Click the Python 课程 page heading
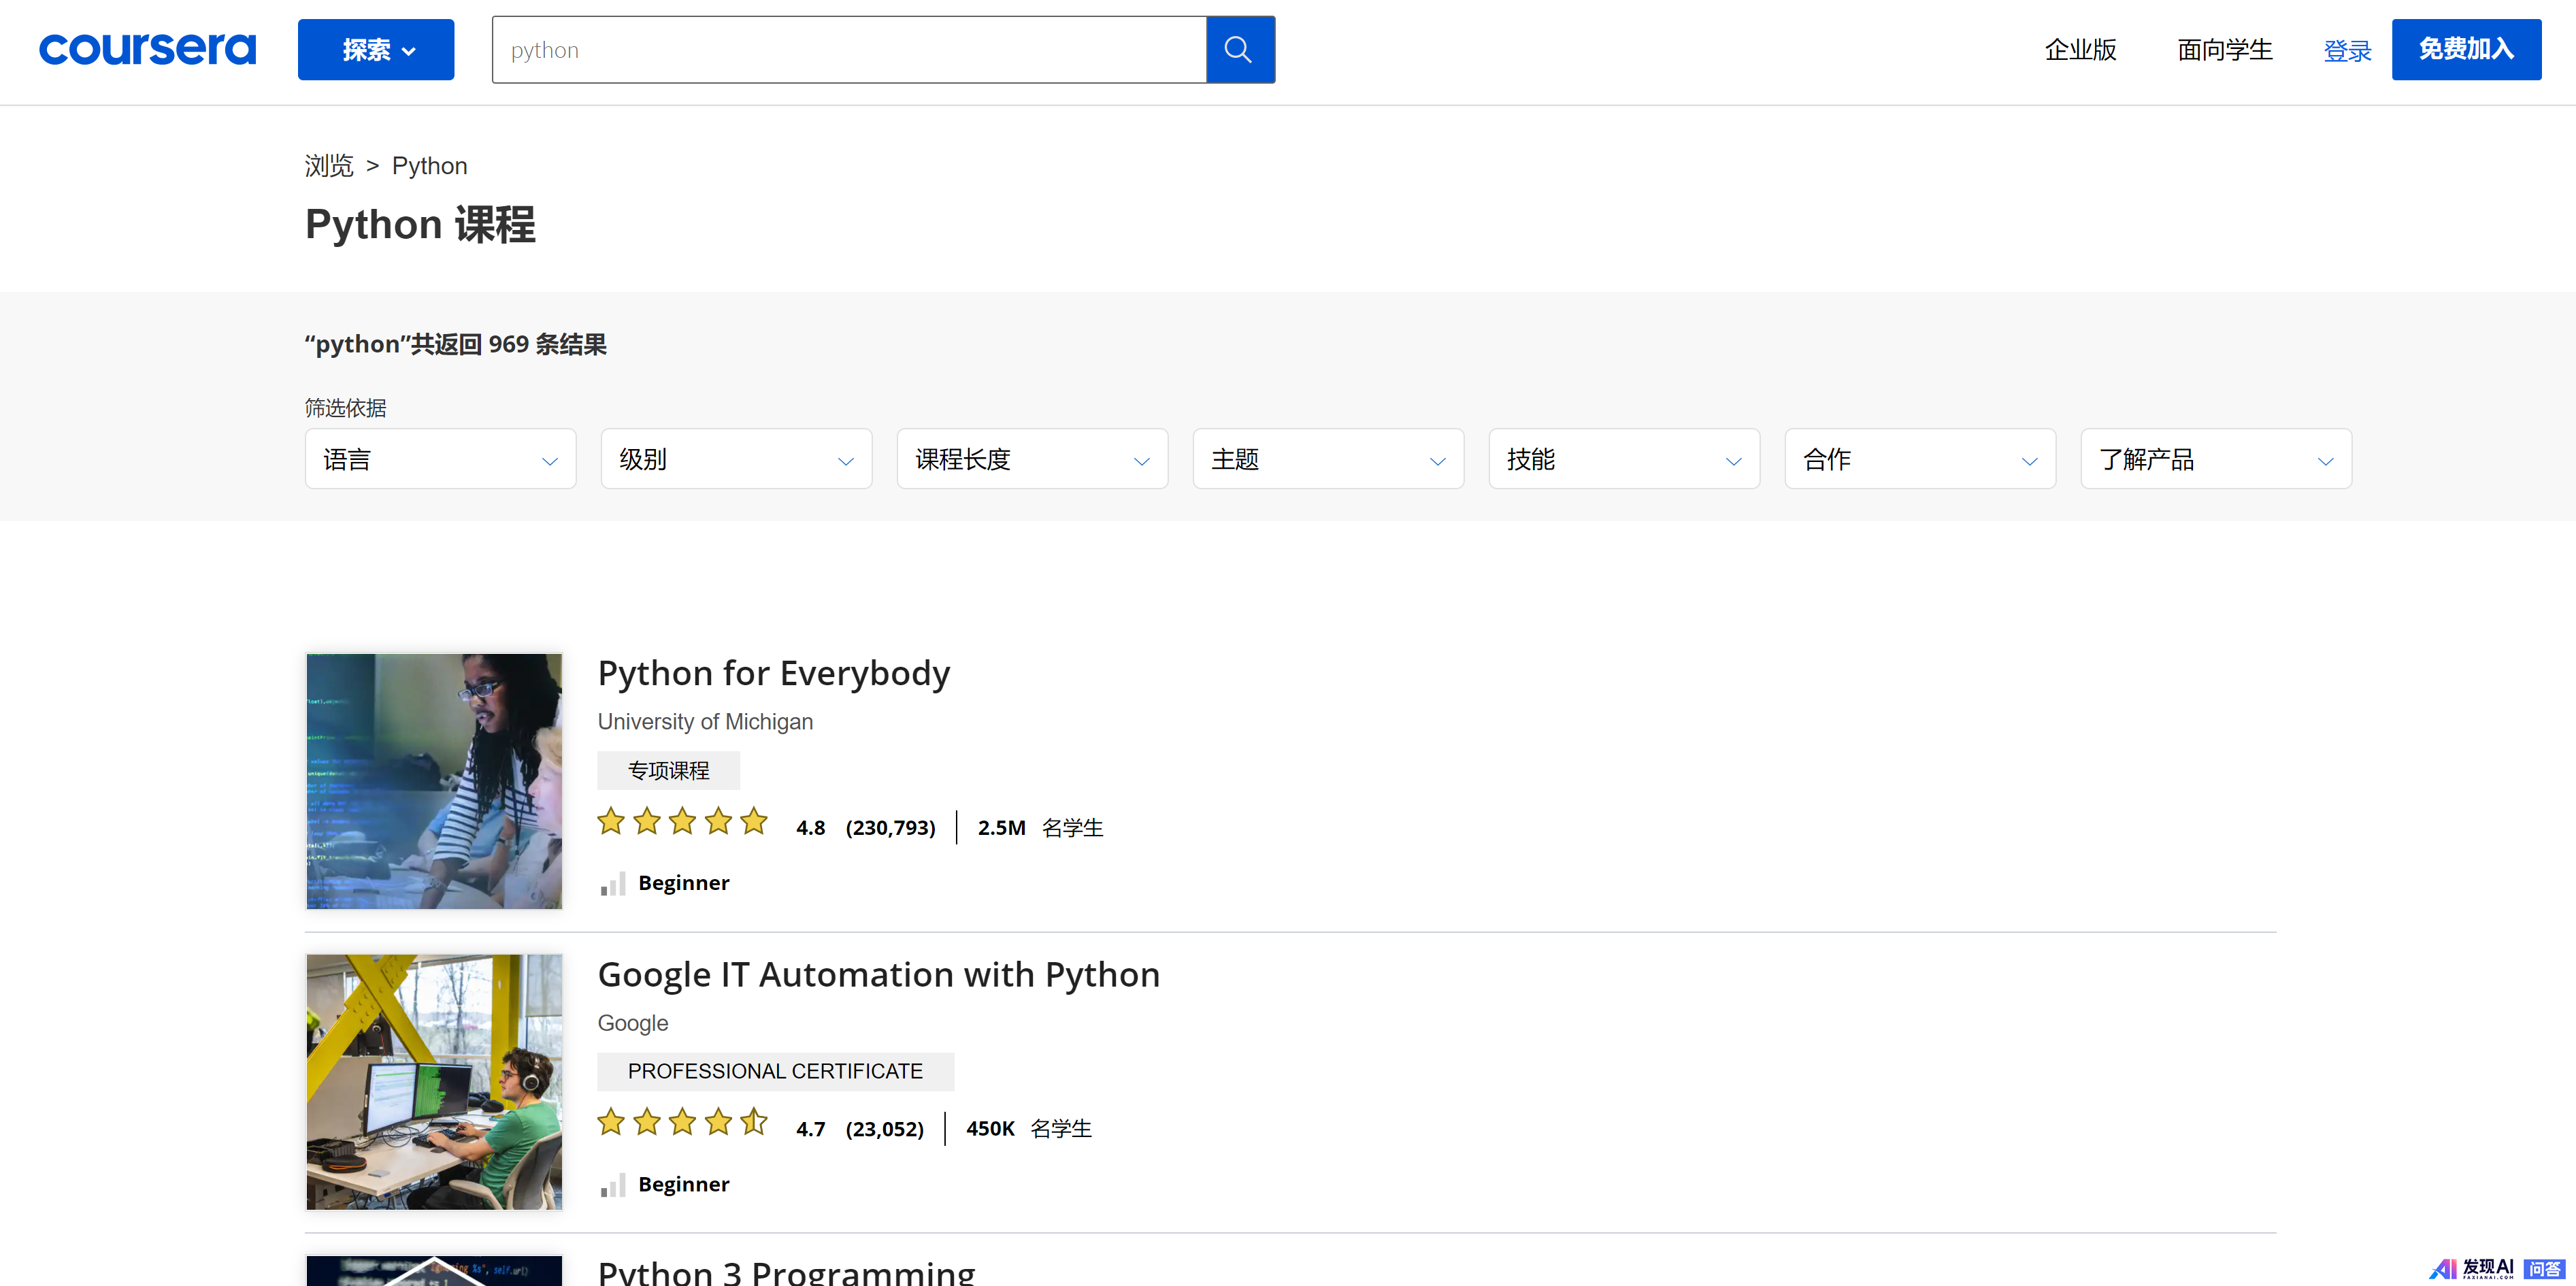Image resolution: width=2576 pixels, height=1286 pixels. tap(420, 224)
